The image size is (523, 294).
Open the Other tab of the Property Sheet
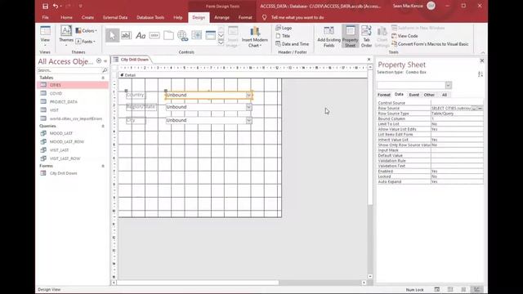(x=429, y=95)
